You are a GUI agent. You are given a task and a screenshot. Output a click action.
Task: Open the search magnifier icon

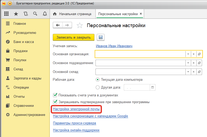tap(35, 14)
